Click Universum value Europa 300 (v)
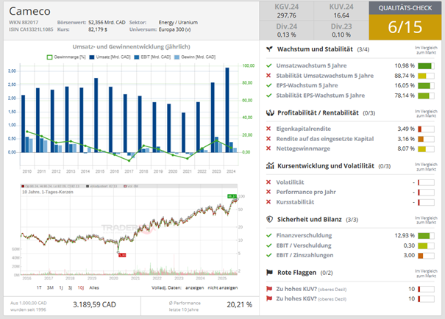The image size is (445, 319). point(174,29)
